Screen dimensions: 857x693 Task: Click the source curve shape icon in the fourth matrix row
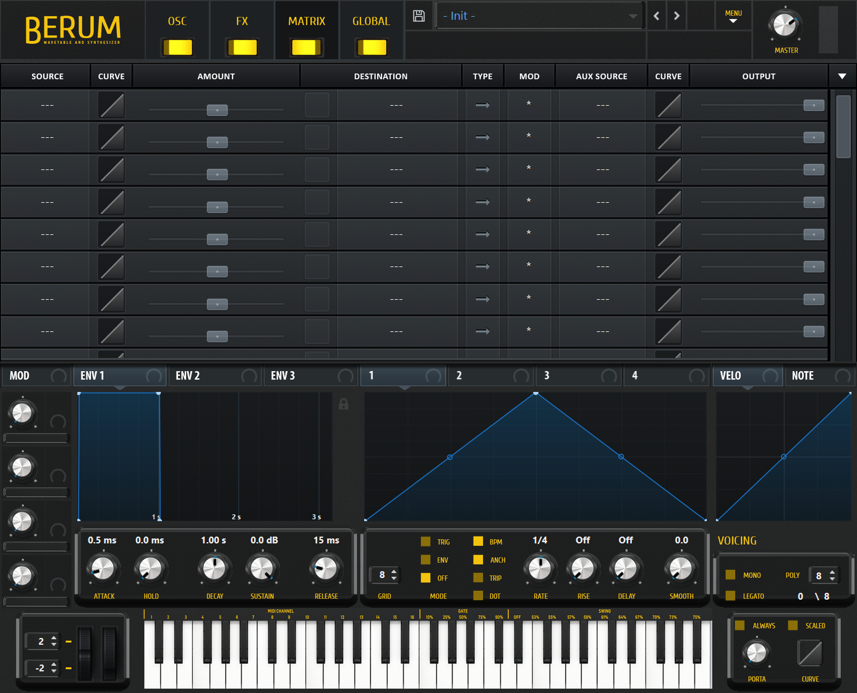pos(111,202)
